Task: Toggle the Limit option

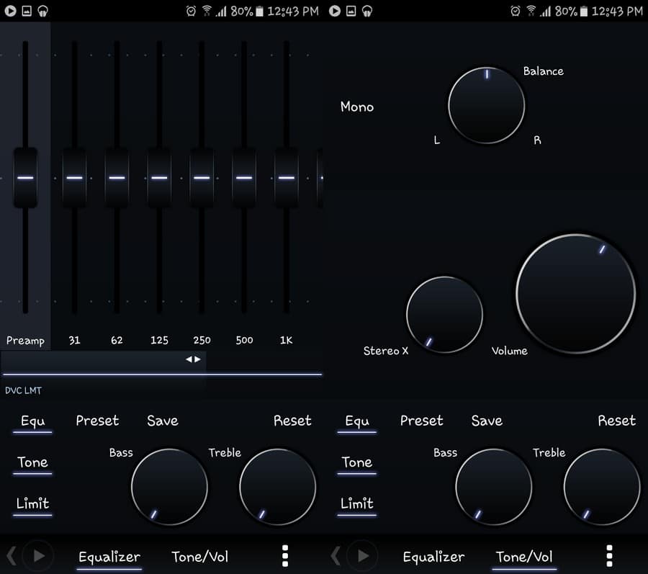Action: coord(32,504)
